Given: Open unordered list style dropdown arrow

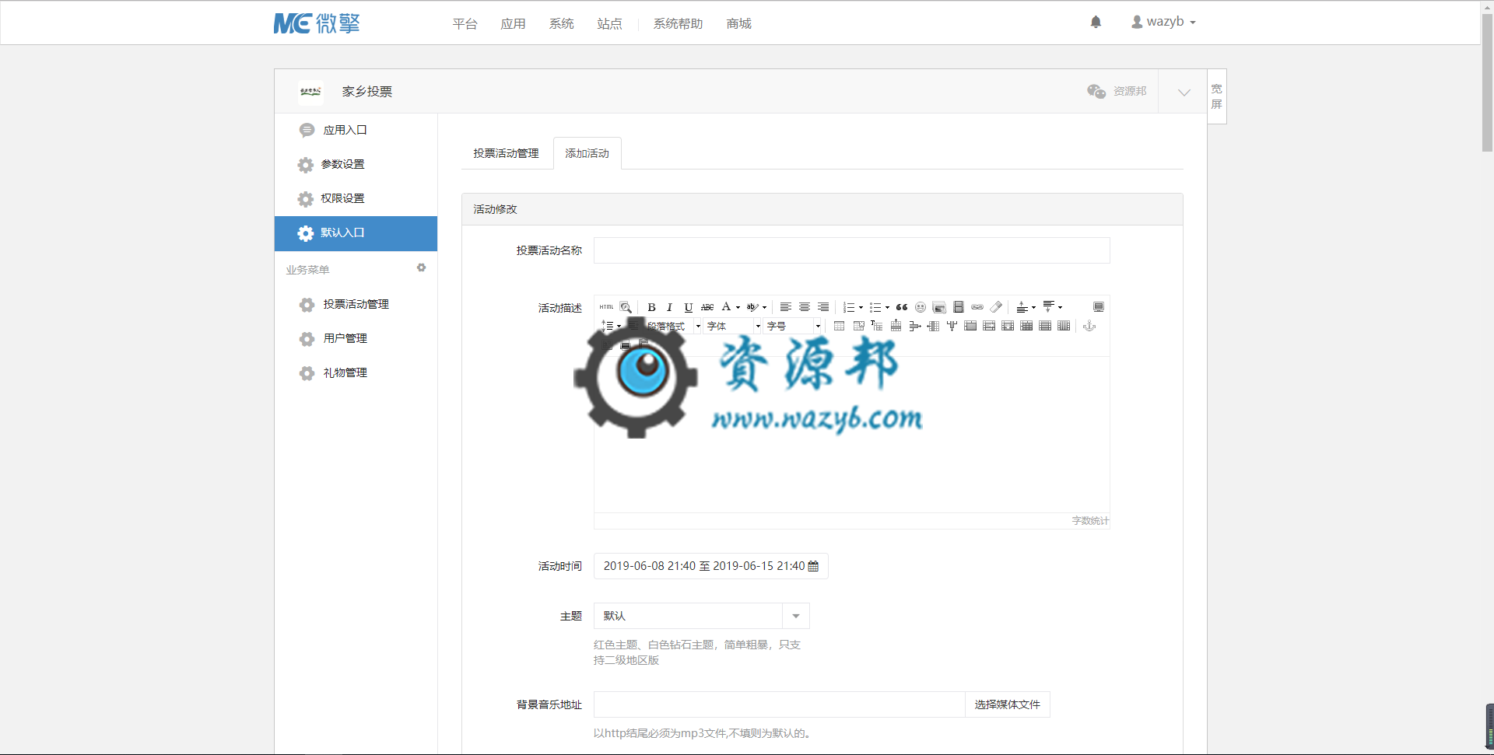Looking at the screenshot, I should click(887, 307).
